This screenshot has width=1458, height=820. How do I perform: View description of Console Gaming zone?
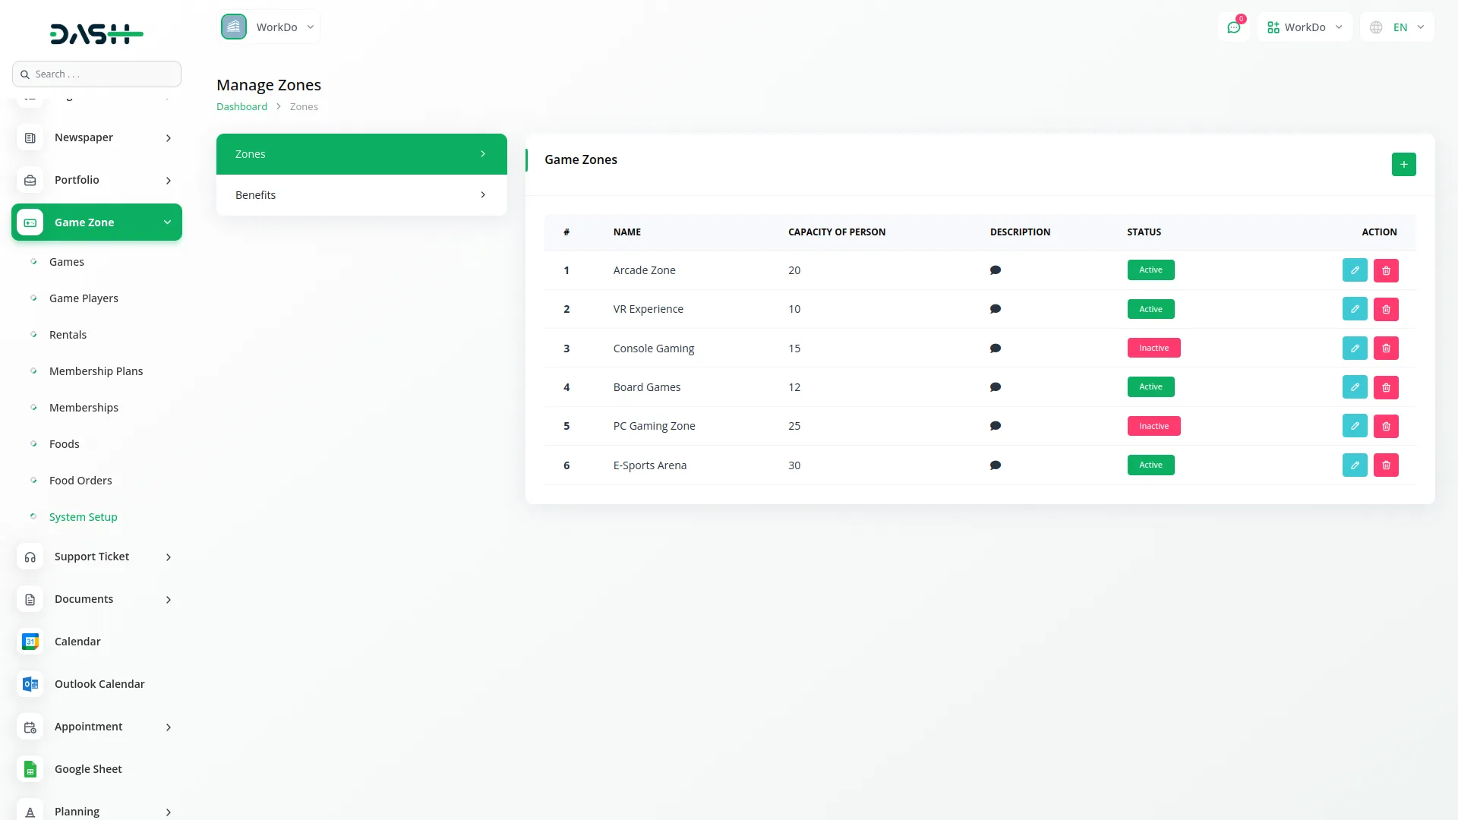996,348
